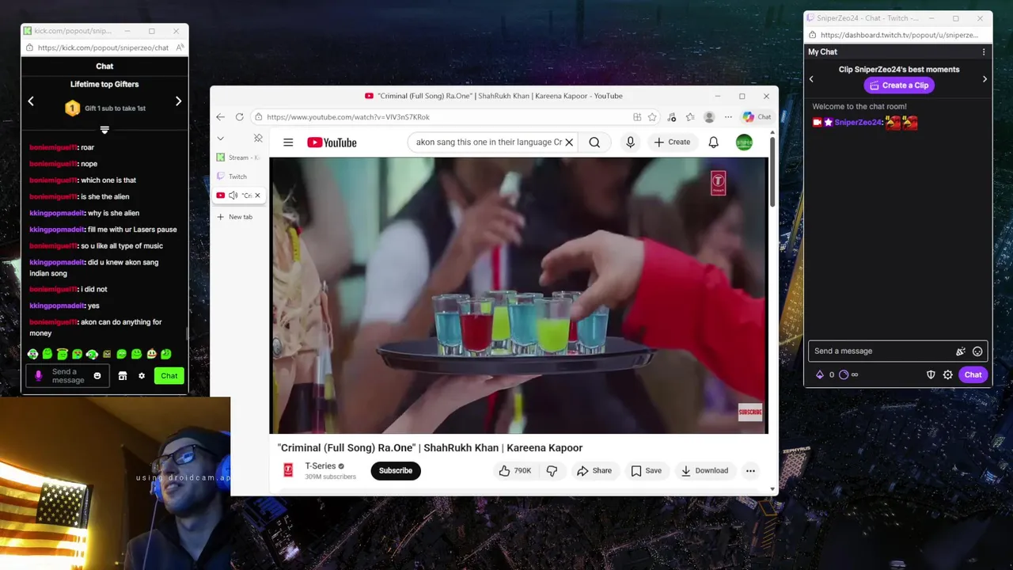
Task: Send message with green Kick Chat button
Action: click(x=169, y=376)
